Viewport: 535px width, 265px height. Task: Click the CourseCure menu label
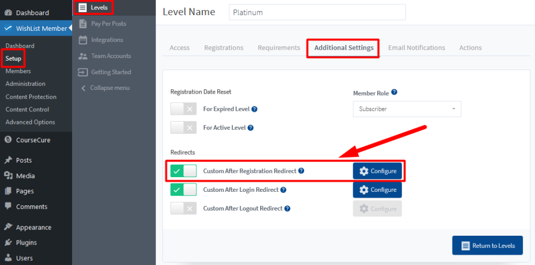coord(33,140)
